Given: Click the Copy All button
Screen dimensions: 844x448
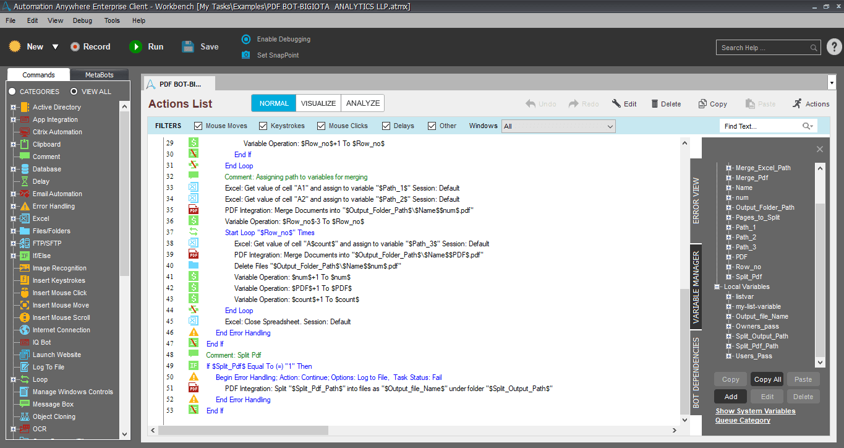Looking at the screenshot, I should [767, 379].
